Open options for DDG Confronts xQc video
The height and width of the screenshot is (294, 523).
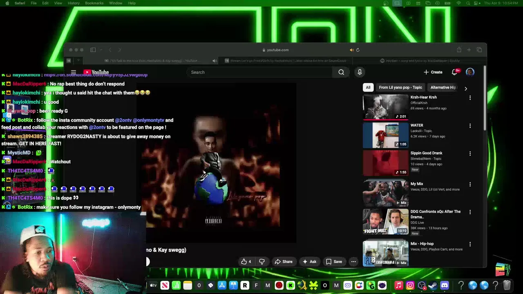coord(470,212)
